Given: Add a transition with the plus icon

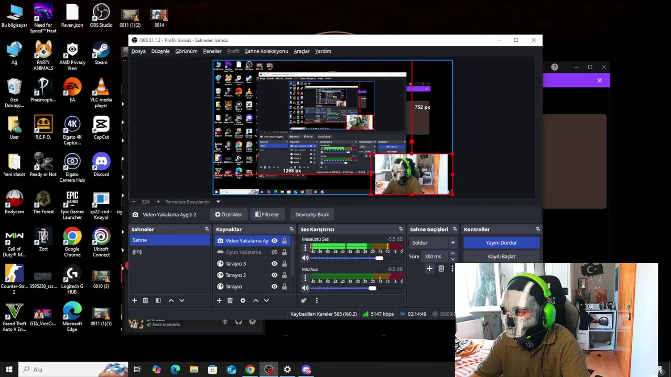Looking at the screenshot, I should coord(429,269).
